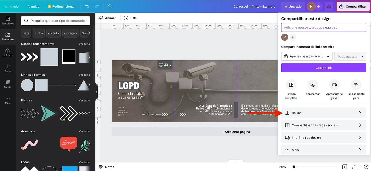Click the 26% zoom percentage
This screenshot has width=371, height=171.
click(x=283, y=167)
